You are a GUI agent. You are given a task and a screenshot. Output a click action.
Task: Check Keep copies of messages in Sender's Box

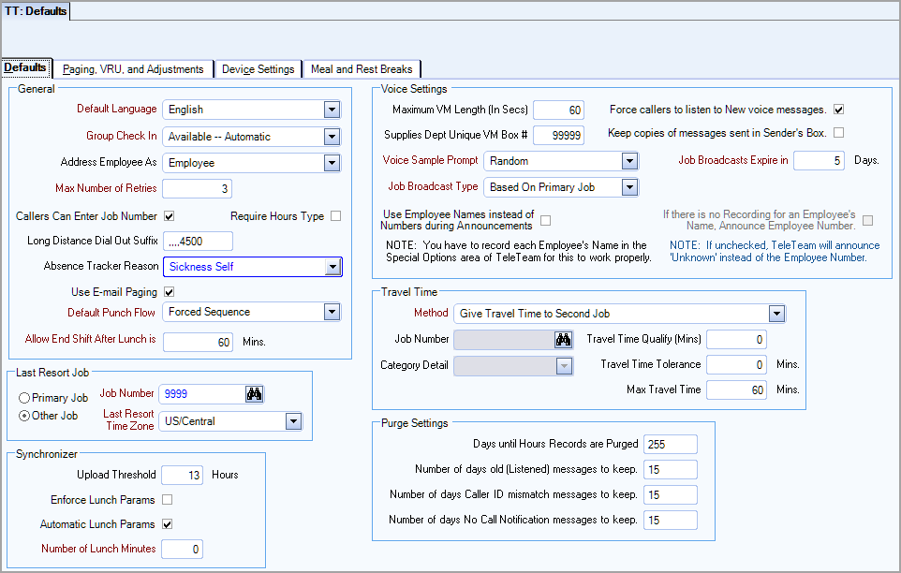click(x=839, y=133)
